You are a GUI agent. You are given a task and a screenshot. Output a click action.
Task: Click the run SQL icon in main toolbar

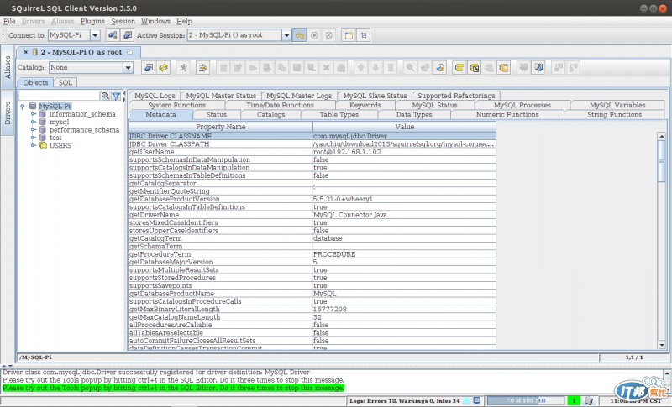(x=314, y=35)
